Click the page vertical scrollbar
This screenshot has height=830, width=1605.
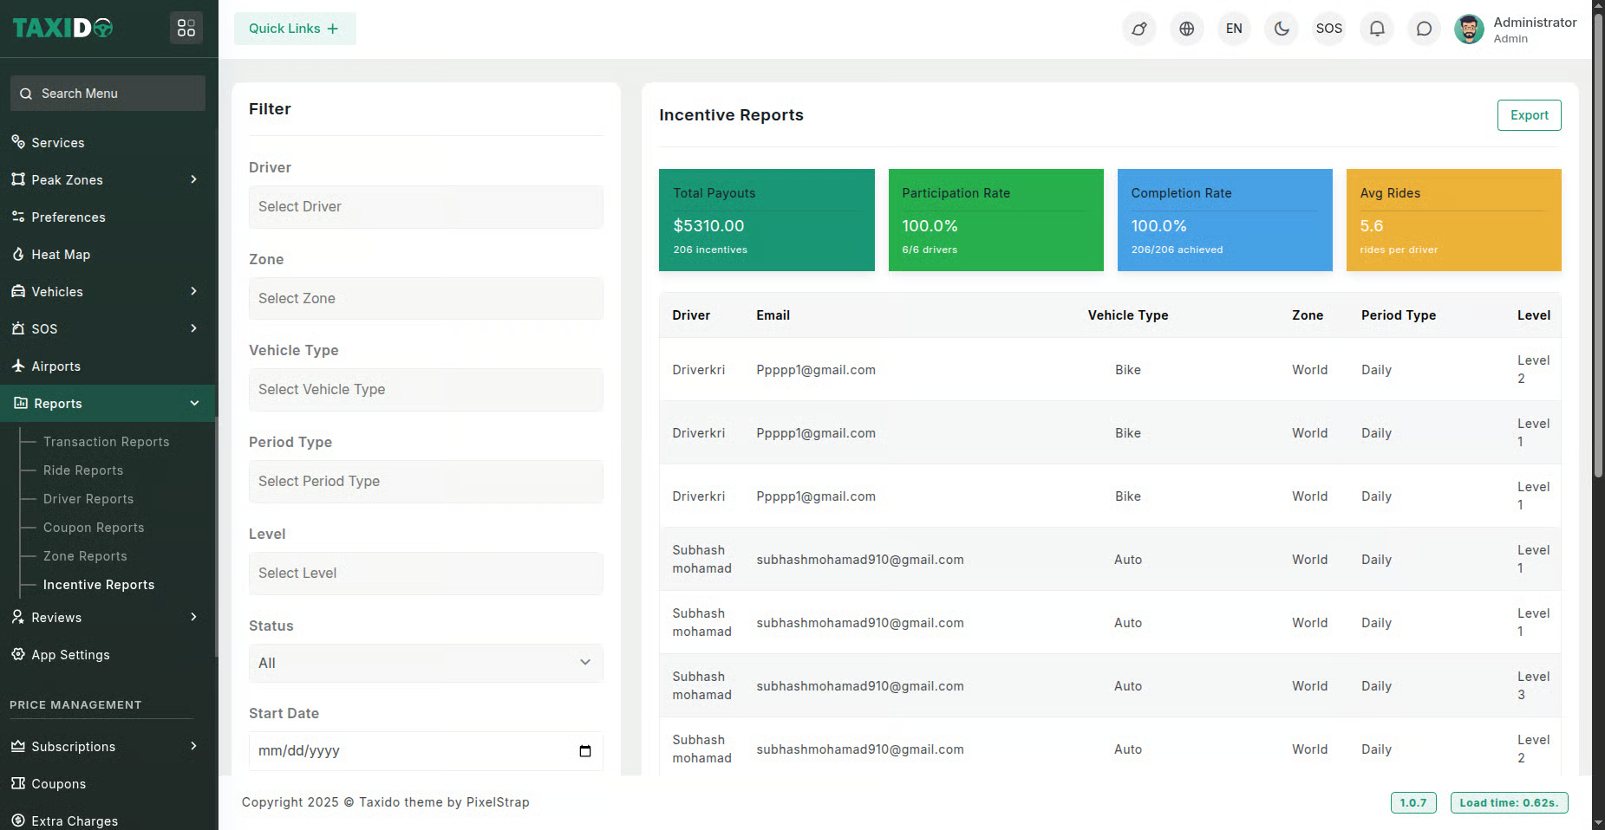tap(1598, 260)
